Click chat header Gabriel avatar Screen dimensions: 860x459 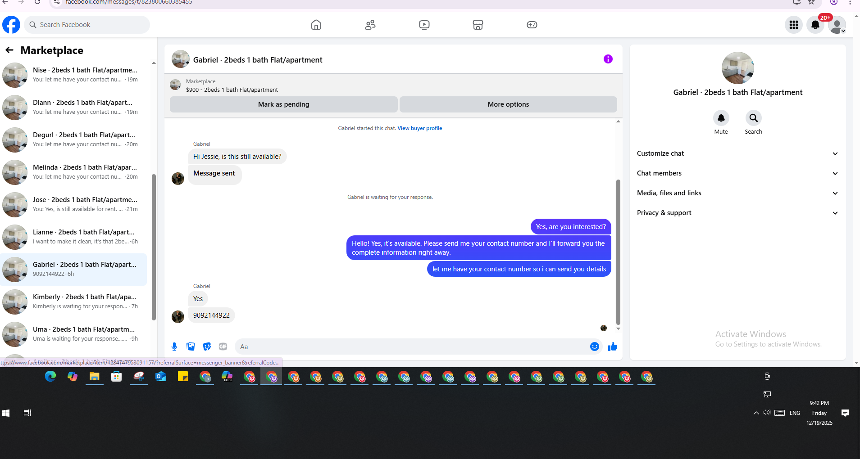(180, 59)
